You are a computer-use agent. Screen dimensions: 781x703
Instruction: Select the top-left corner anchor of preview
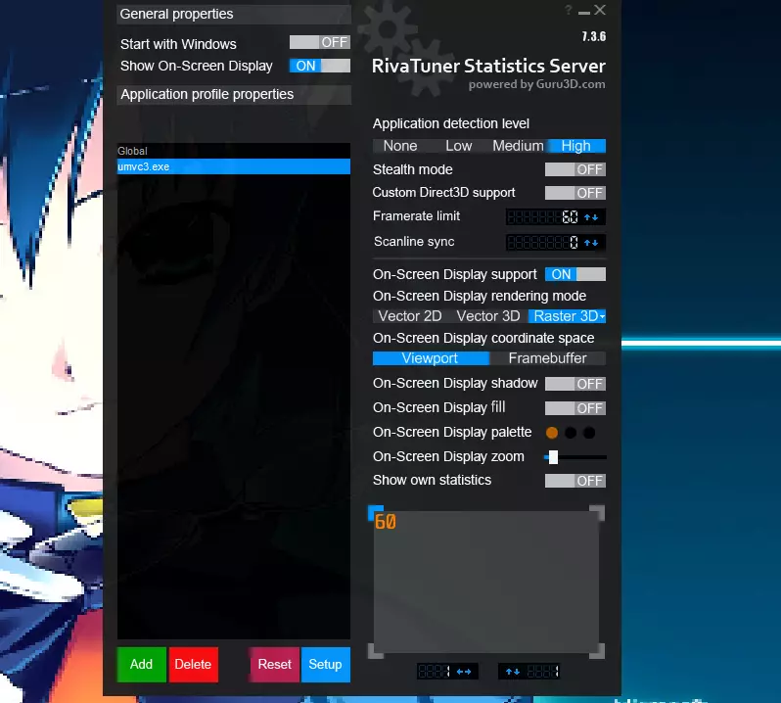375,513
